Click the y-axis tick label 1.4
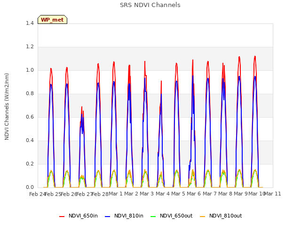Image resolution: width=301 pixels, height=225 pixels. click(x=30, y=23)
